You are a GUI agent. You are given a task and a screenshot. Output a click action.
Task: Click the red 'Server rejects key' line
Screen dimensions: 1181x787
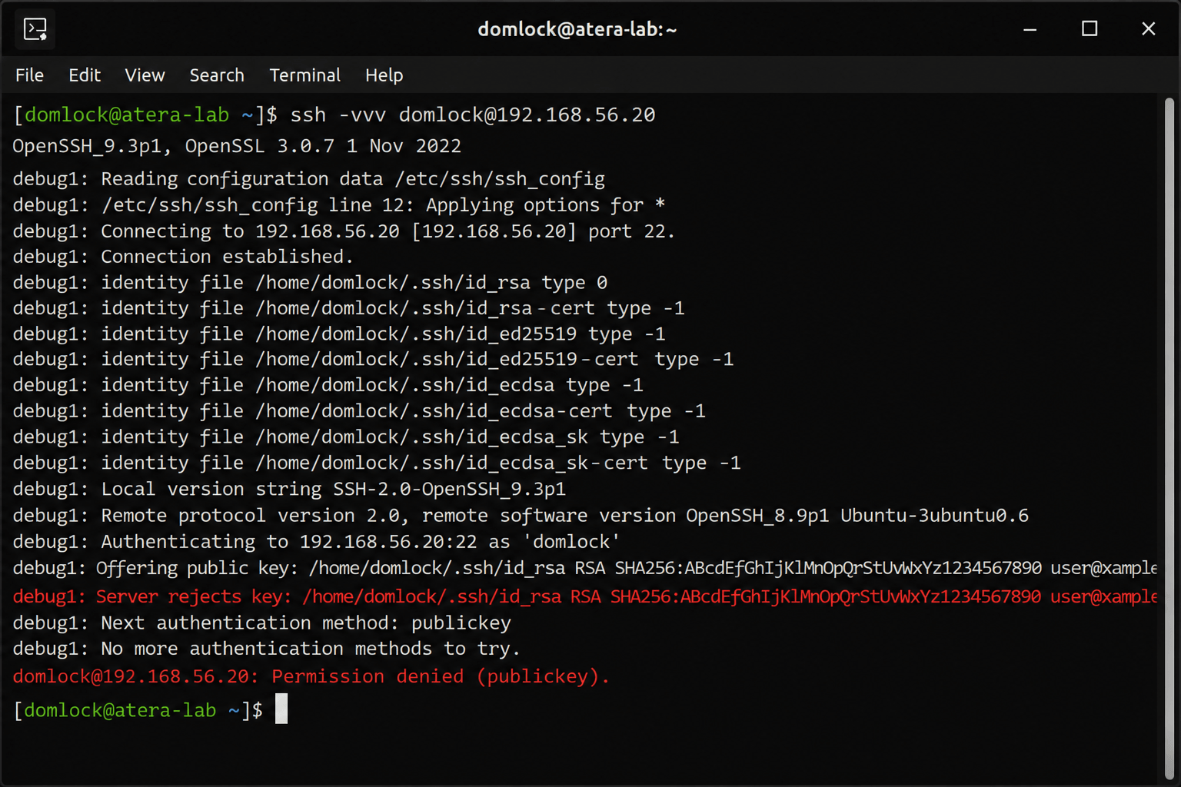[x=584, y=596]
